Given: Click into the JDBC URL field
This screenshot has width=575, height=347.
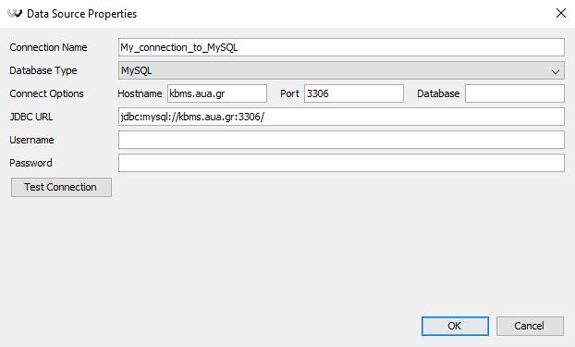Looking at the screenshot, I should [x=341, y=117].
